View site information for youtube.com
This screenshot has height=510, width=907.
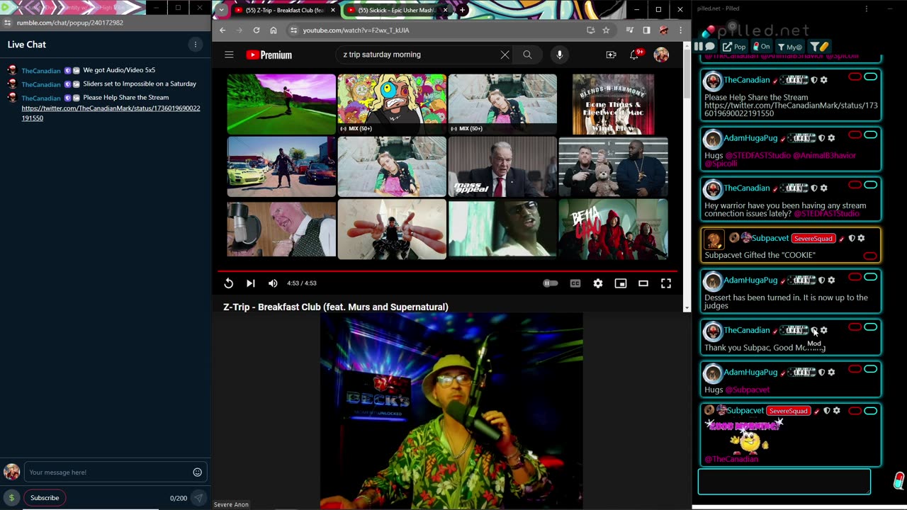tap(293, 30)
